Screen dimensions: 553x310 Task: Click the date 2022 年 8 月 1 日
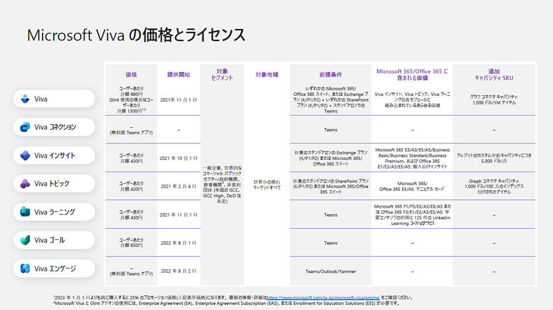[178, 243]
